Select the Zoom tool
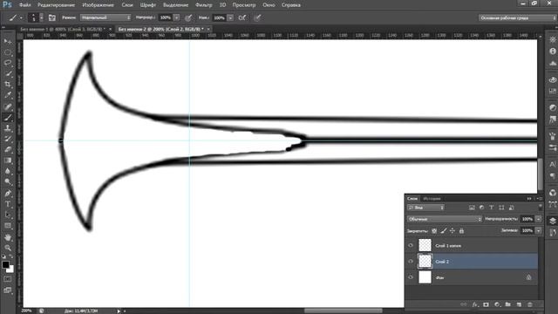This screenshot has height=314, width=558. pos(8,248)
